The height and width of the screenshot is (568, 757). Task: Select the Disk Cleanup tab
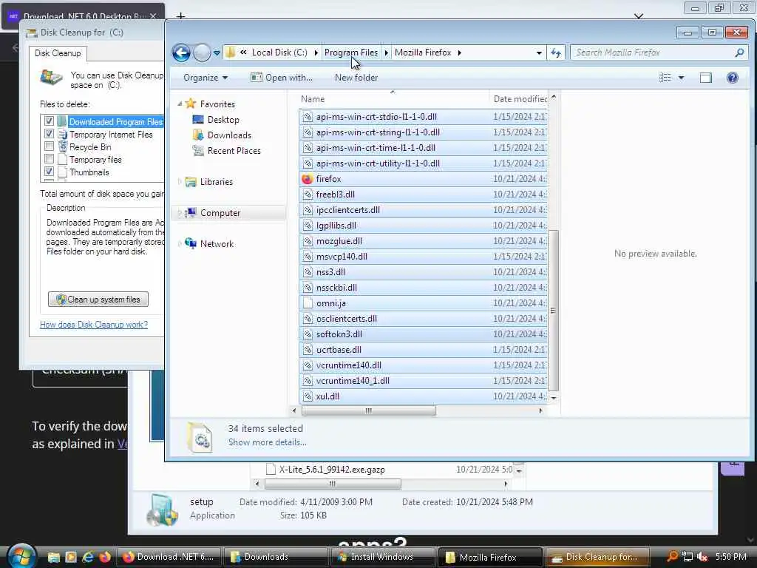(58, 53)
